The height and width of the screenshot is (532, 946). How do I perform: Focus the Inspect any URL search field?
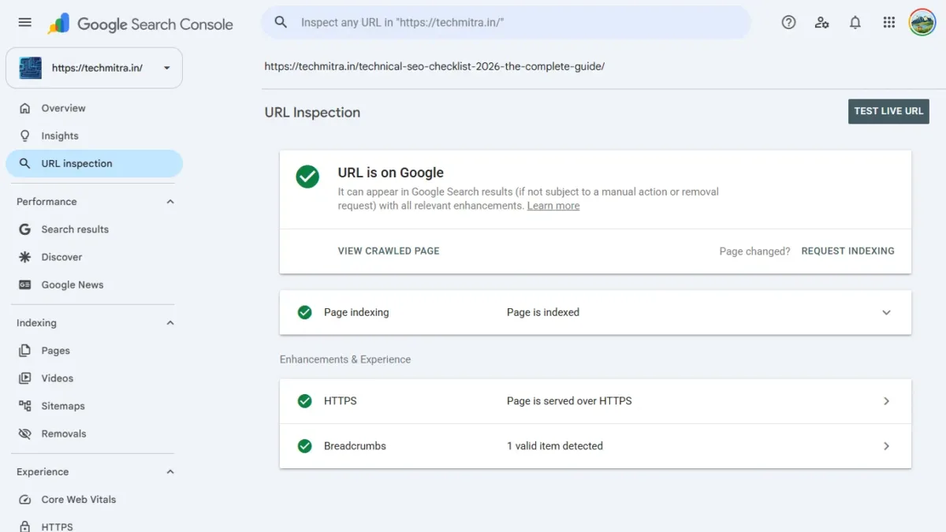506,23
